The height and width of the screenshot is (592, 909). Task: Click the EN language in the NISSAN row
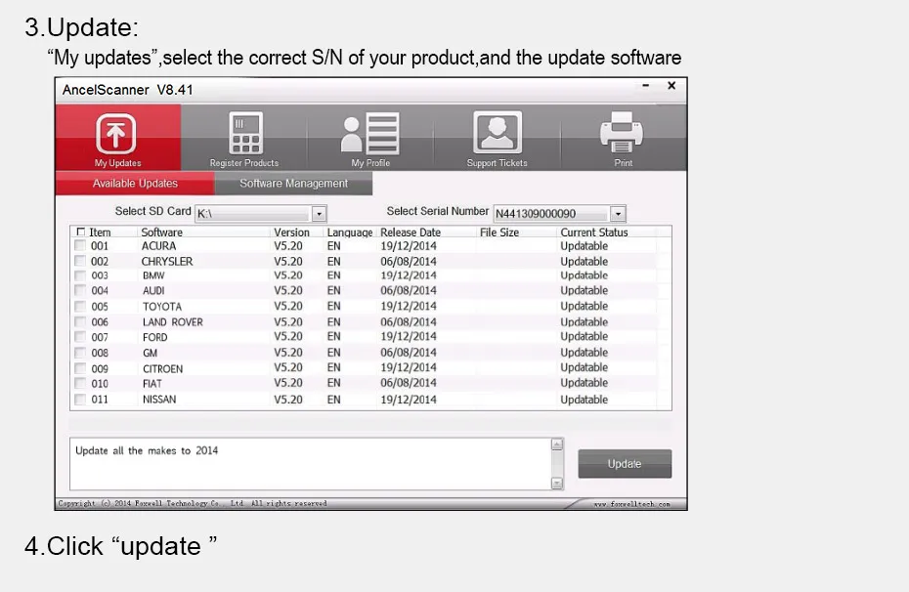(x=334, y=400)
